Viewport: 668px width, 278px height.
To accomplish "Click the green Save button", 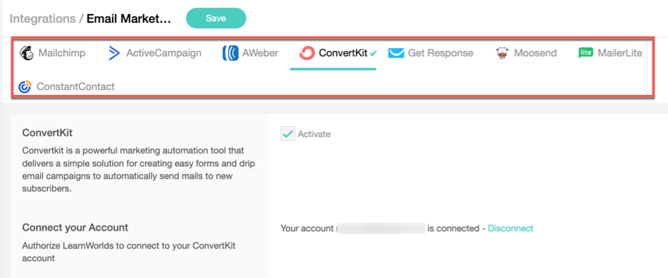I will click(216, 19).
